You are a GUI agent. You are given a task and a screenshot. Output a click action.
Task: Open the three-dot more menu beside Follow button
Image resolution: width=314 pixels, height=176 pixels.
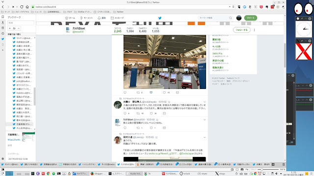pos(254,30)
